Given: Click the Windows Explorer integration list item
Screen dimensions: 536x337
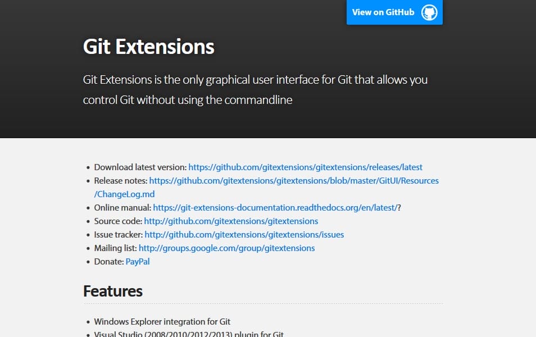Looking at the screenshot, I should pos(162,322).
